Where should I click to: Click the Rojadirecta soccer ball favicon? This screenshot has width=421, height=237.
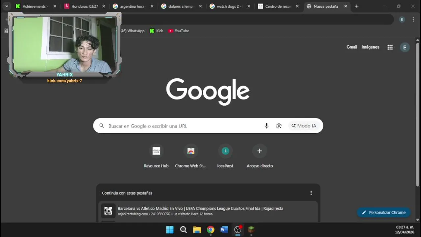pyautogui.click(x=108, y=211)
